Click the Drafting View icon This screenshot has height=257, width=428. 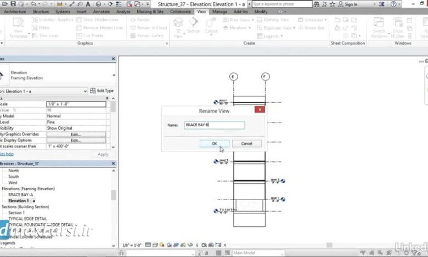(x=260, y=20)
